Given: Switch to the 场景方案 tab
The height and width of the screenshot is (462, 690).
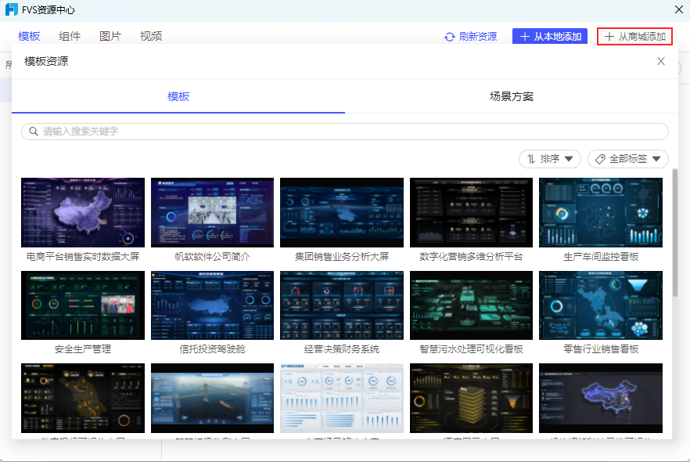Looking at the screenshot, I should (x=512, y=96).
